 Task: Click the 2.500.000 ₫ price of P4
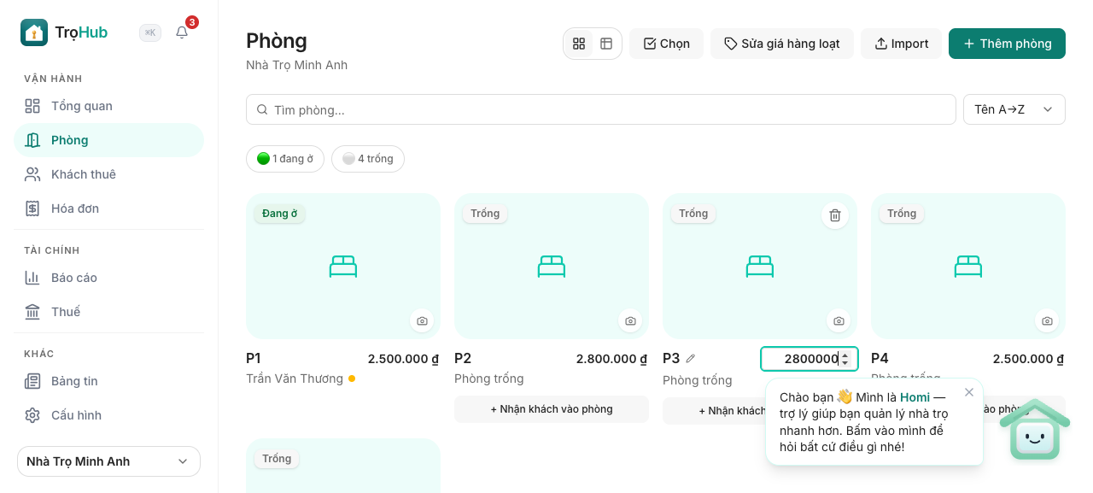coord(1028,359)
